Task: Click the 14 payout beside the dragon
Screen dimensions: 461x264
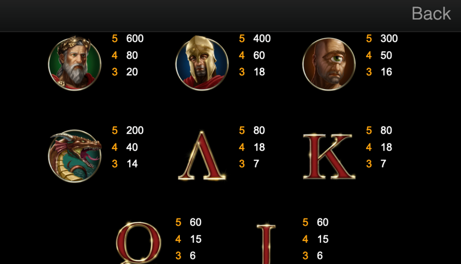Action: tap(132, 164)
